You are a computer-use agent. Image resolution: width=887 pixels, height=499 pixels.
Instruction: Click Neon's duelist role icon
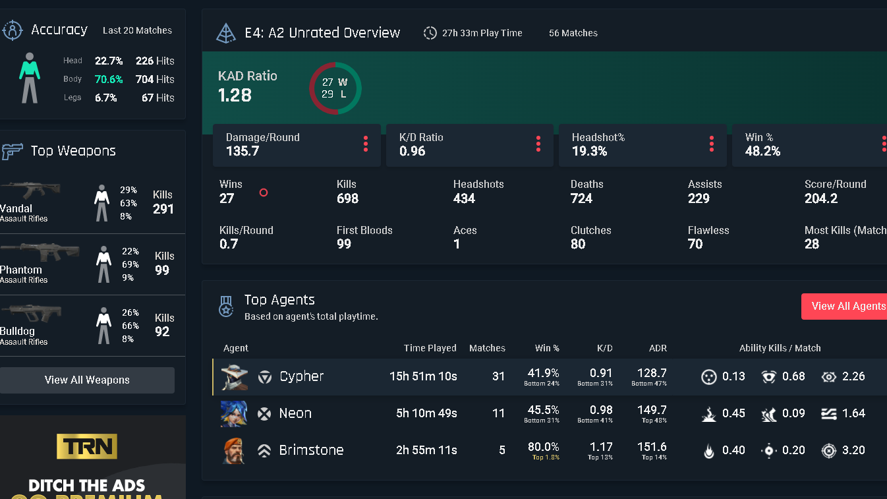click(x=264, y=414)
